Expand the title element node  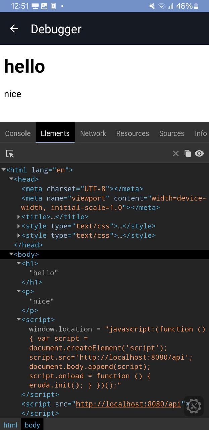(19, 217)
